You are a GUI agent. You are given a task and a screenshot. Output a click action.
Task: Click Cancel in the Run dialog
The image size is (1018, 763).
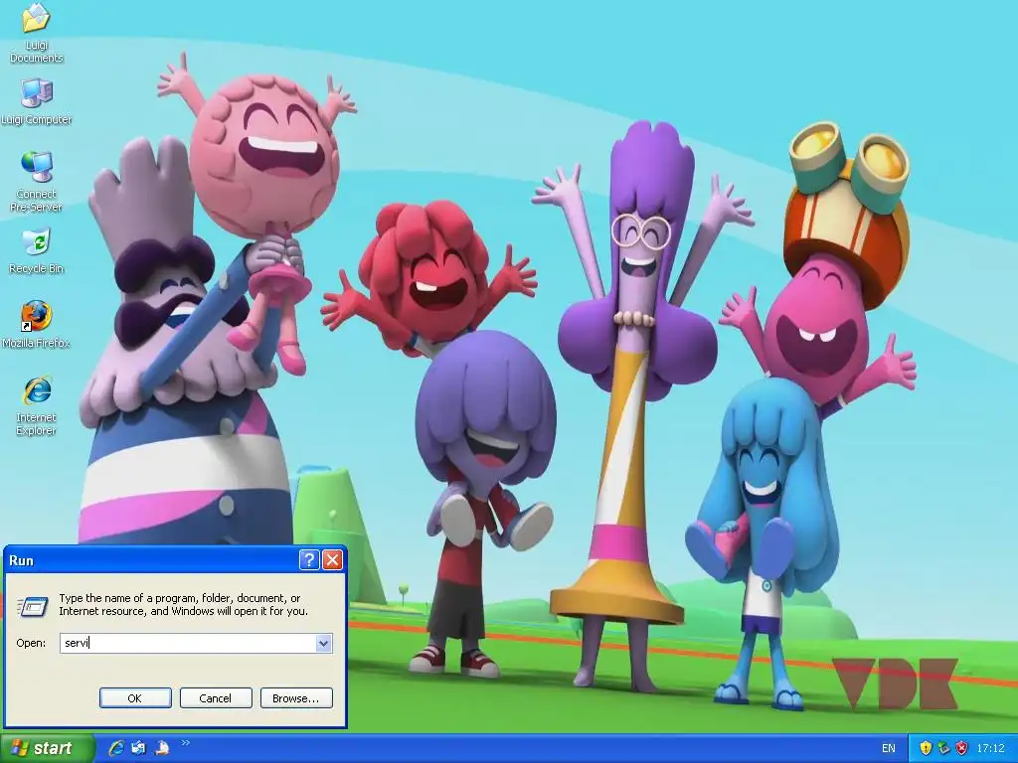pyautogui.click(x=216, y=698)
